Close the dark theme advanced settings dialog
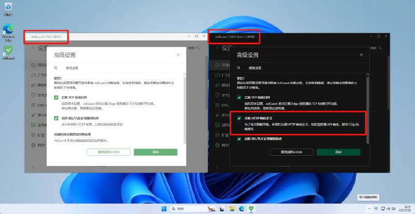 point(361,55)
